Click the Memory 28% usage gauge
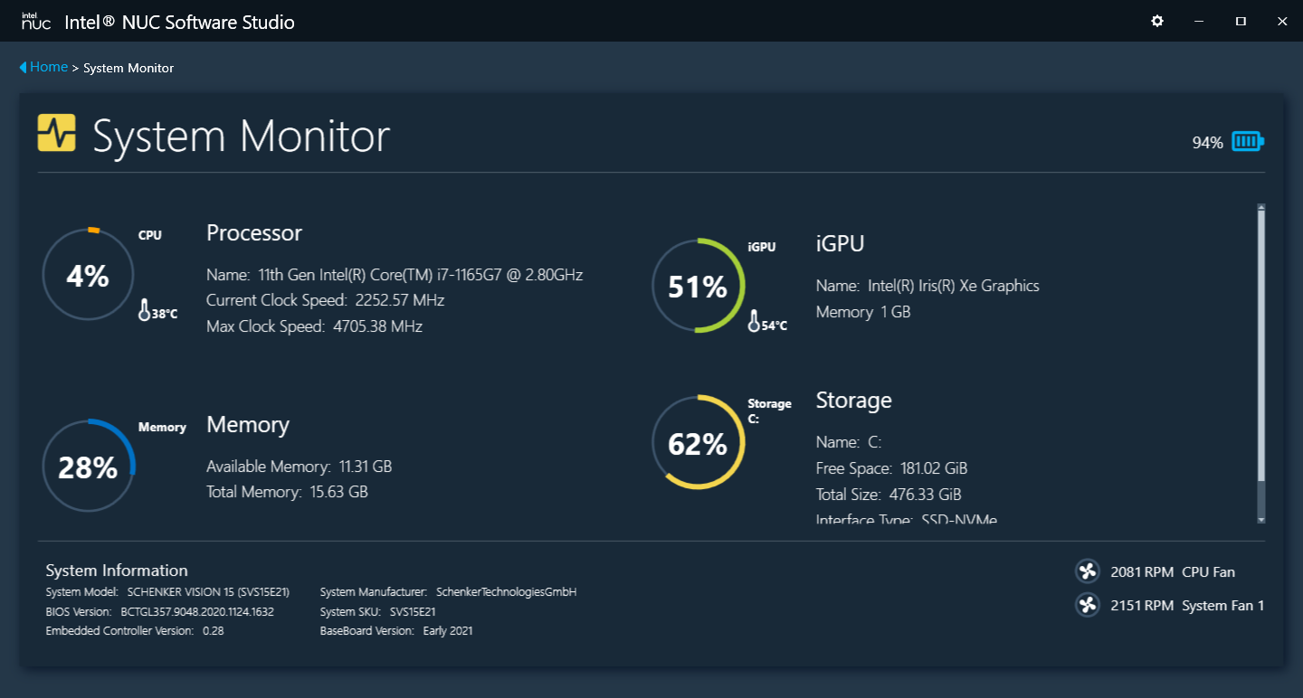 point(88,467)
